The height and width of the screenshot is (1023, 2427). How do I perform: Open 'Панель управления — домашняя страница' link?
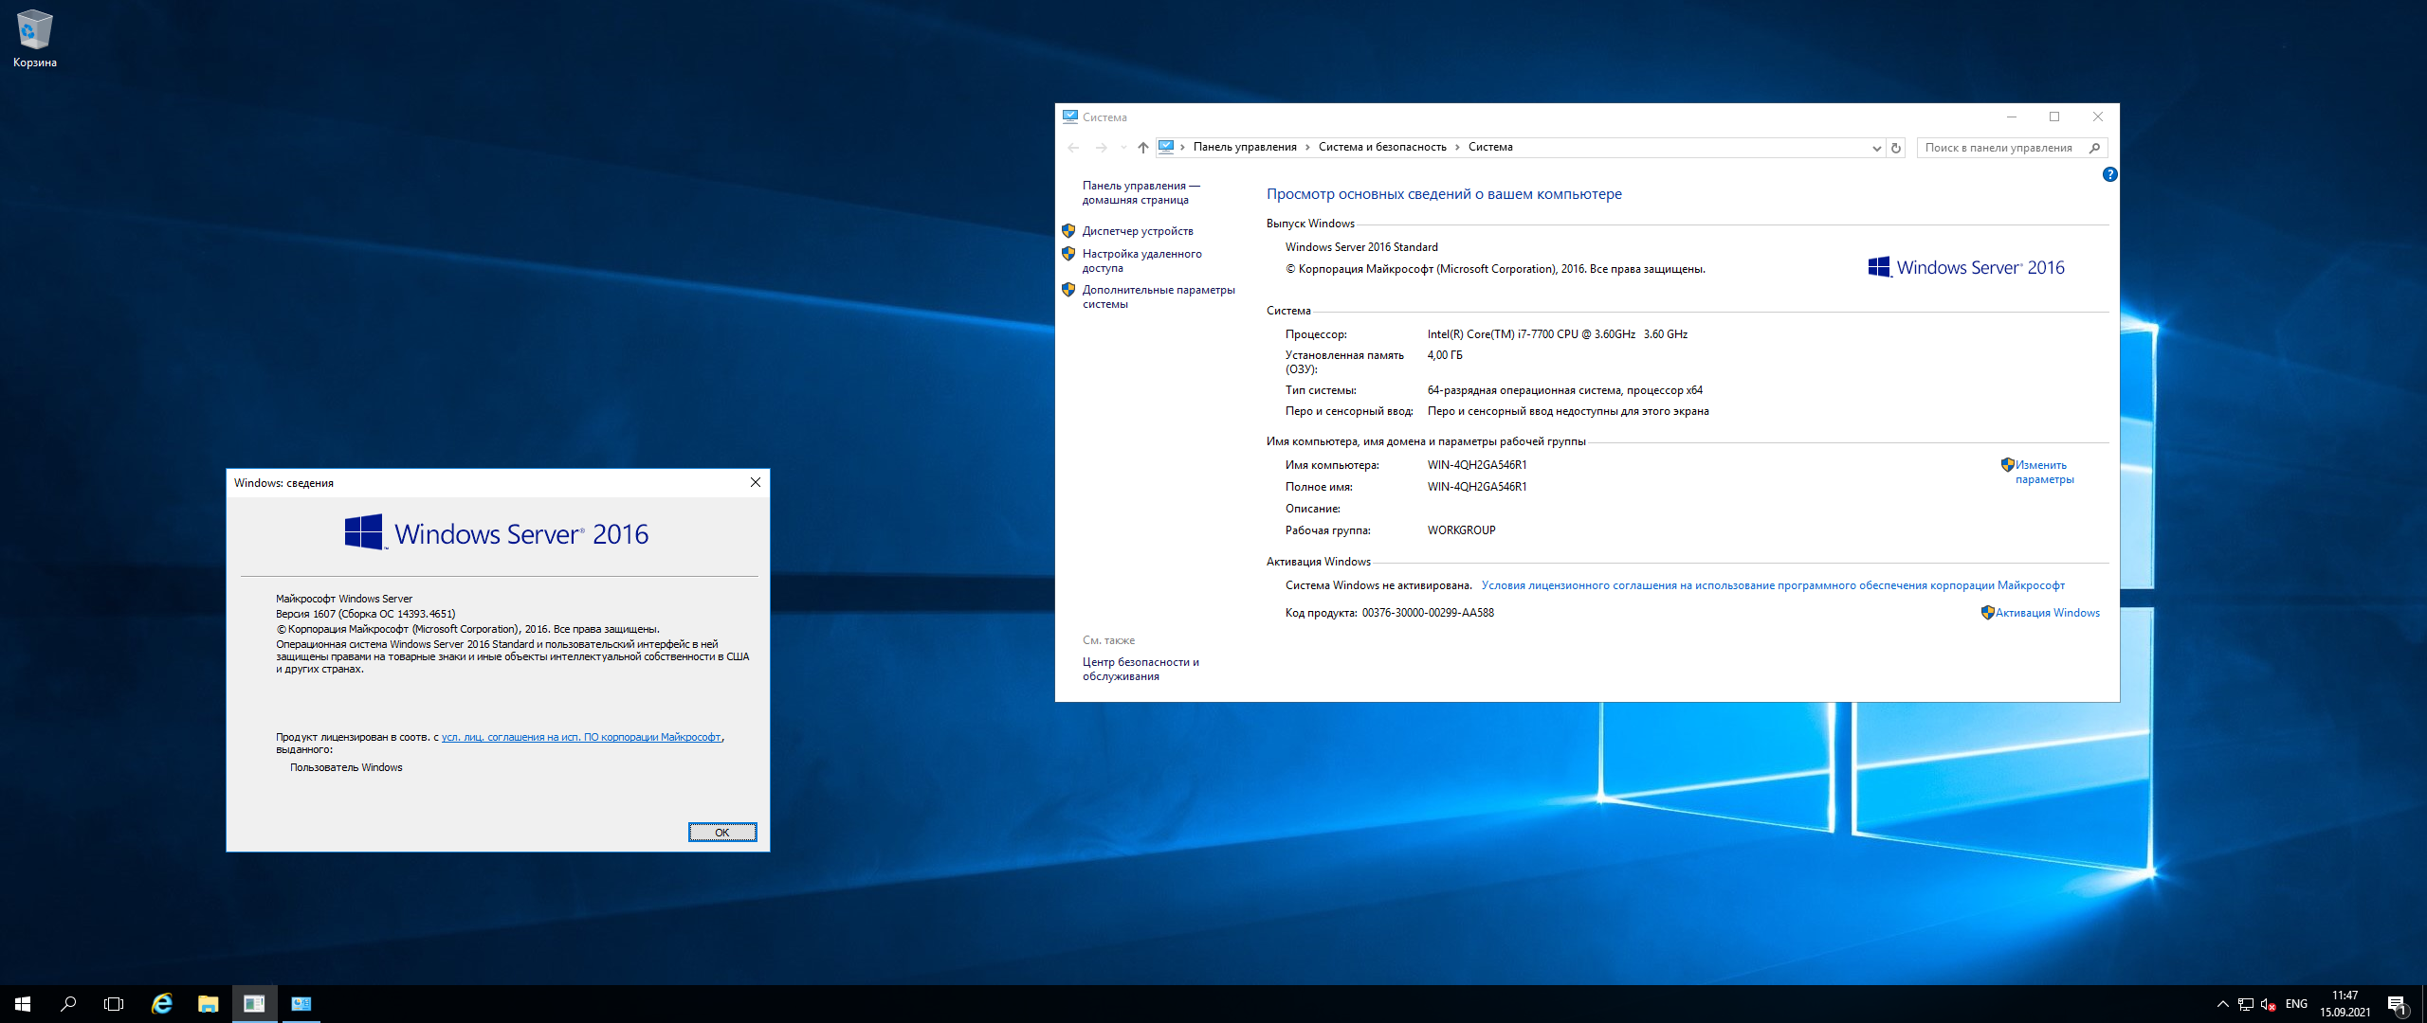pyautogui.click(x=1141, y=193)
